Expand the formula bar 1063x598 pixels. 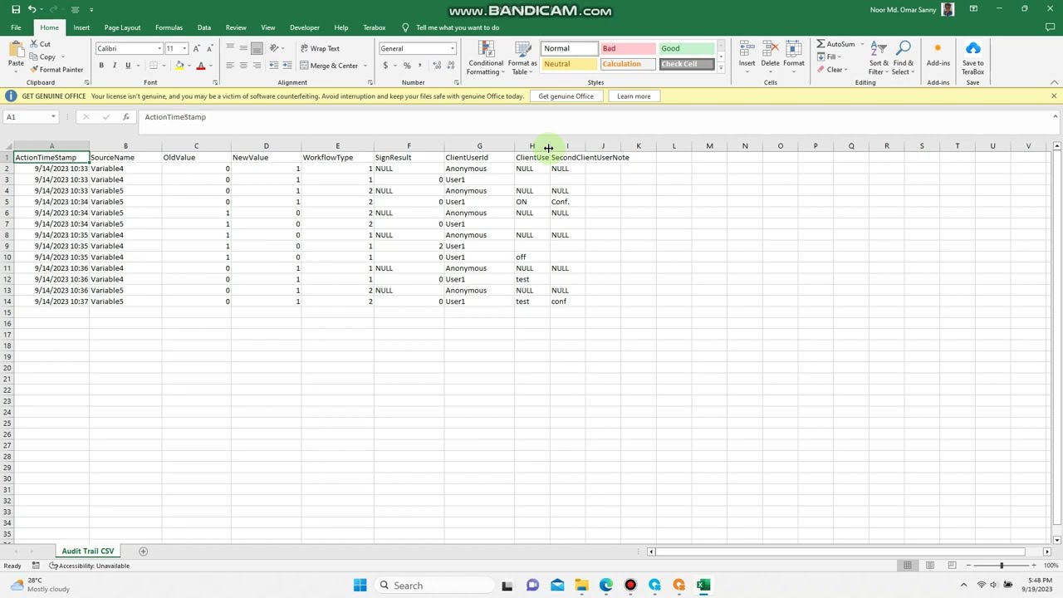pyautogui.click(x=1055, y=116)
